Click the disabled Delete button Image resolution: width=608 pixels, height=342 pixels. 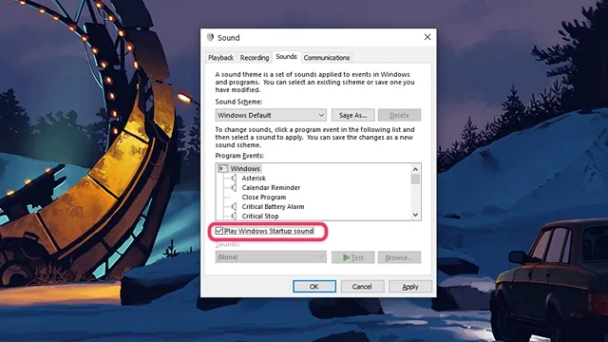pos(399,115)
